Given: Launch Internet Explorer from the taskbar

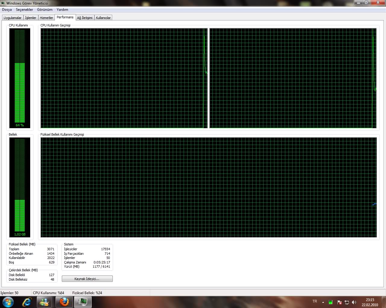Looking at the screenshot, I should pos(27,302).
